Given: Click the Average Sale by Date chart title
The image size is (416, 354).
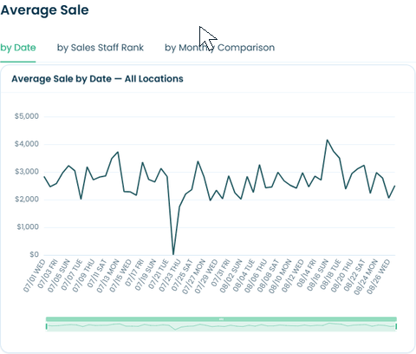Looking at the screenshot, I should (x=97, y=79).
